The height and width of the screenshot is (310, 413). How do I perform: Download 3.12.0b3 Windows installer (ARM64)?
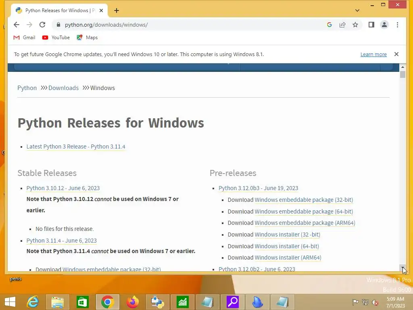[288, 258]
